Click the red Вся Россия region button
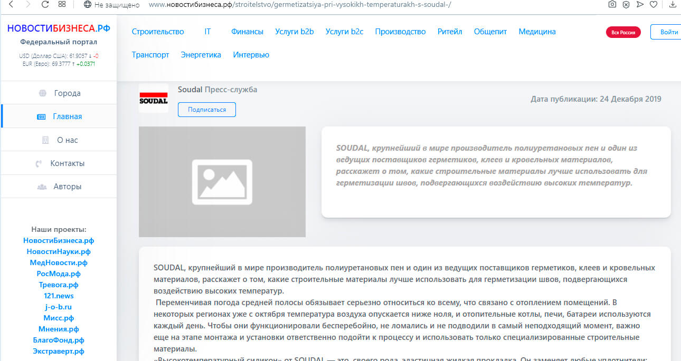The height and width of the screenshot is (361, 681). 623,32
